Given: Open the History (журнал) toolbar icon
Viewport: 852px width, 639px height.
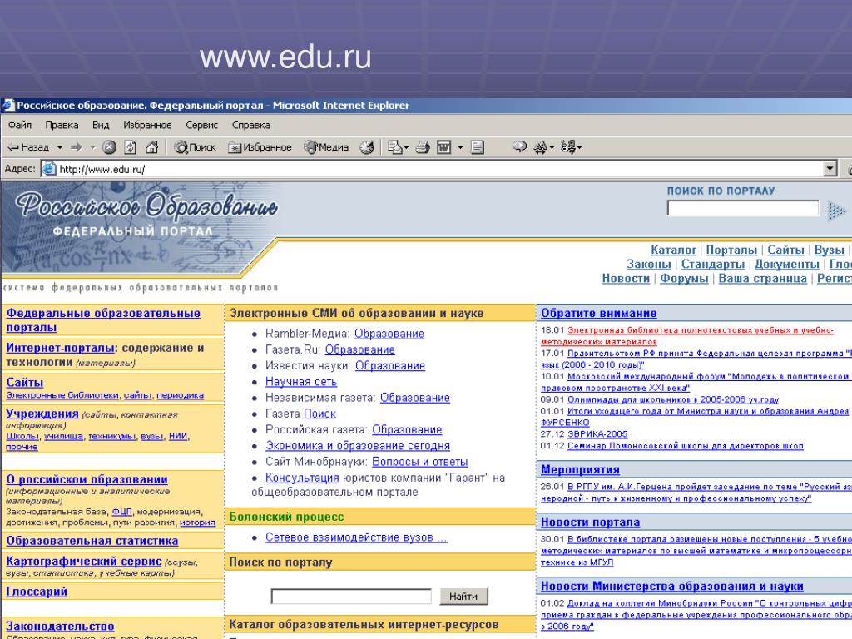Looking at the screenshot, I should pos(367,147).
